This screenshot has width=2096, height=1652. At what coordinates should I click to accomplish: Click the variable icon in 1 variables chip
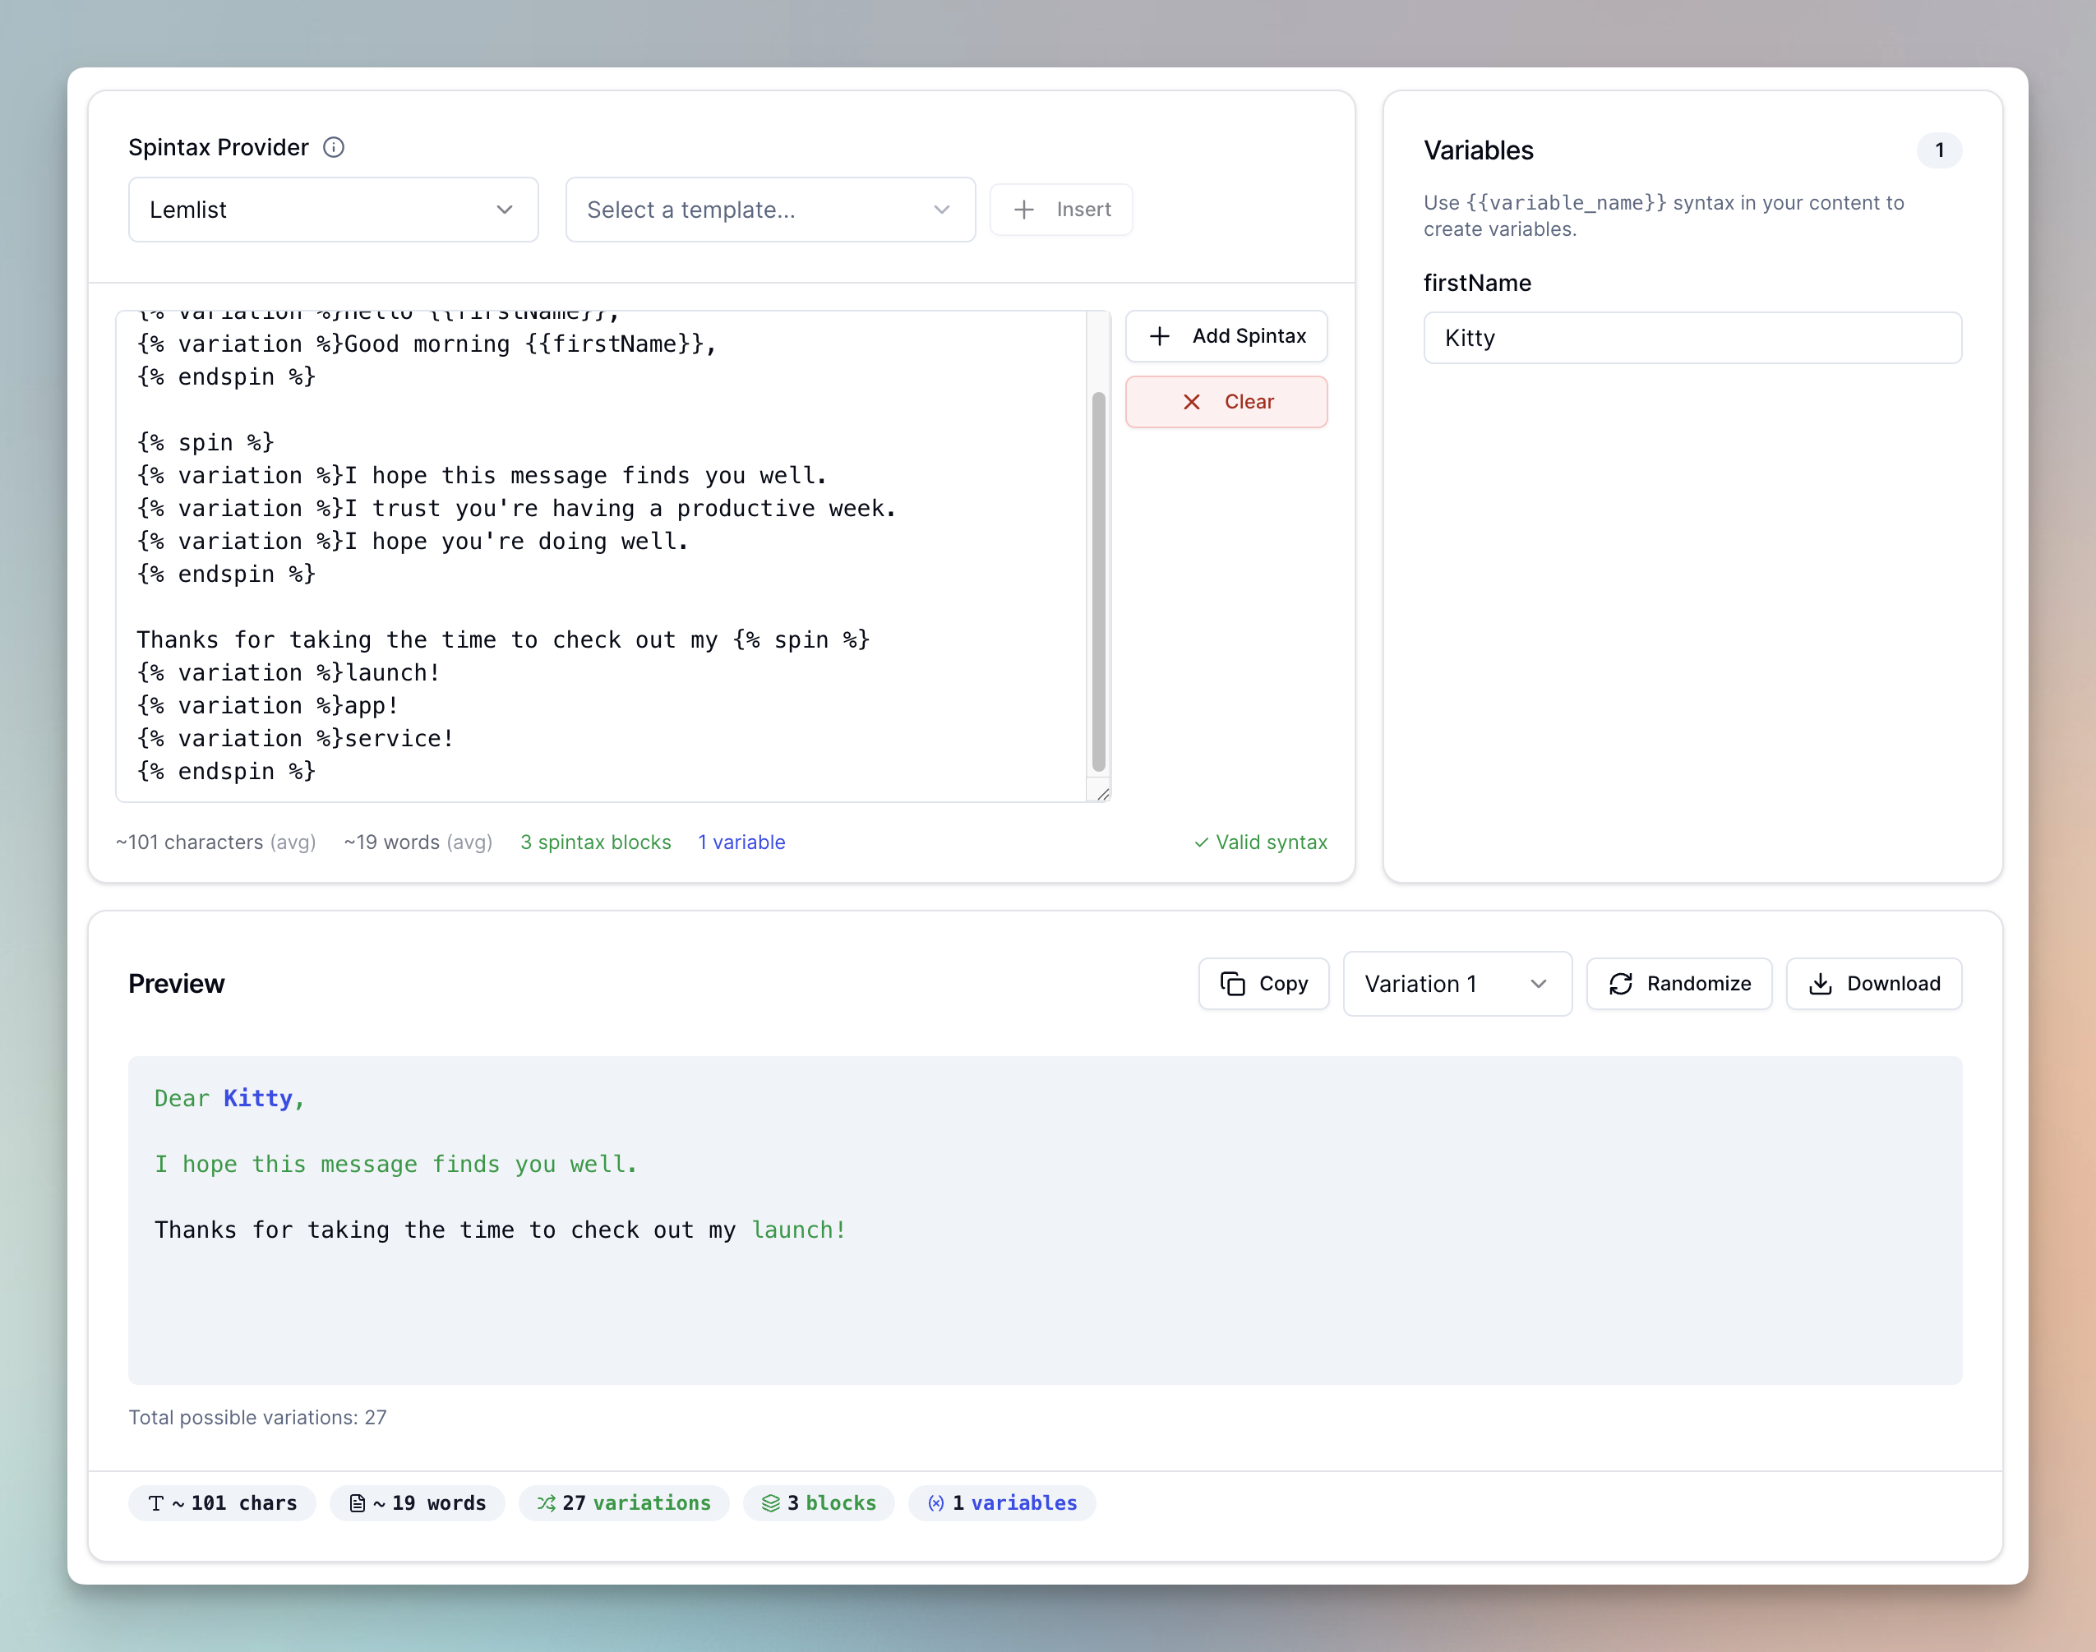(x=936, y=1503)
